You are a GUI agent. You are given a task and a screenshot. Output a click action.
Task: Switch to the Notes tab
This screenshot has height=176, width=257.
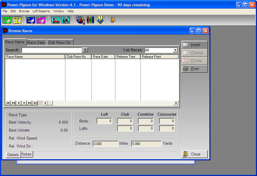tap(27, 154)
